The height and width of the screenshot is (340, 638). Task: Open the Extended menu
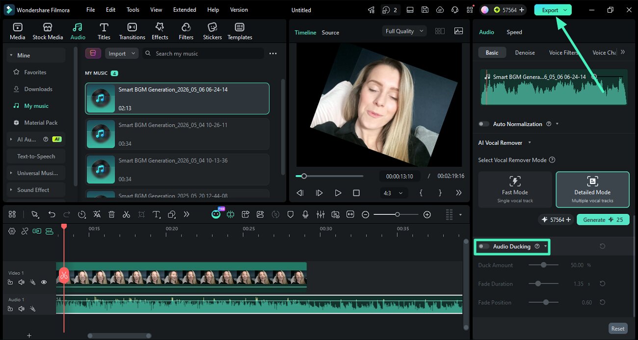185,10
